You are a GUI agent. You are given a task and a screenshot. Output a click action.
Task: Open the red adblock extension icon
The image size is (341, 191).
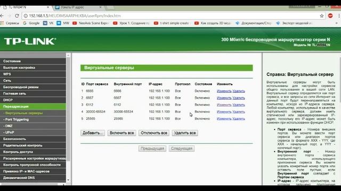click(330, 15)
